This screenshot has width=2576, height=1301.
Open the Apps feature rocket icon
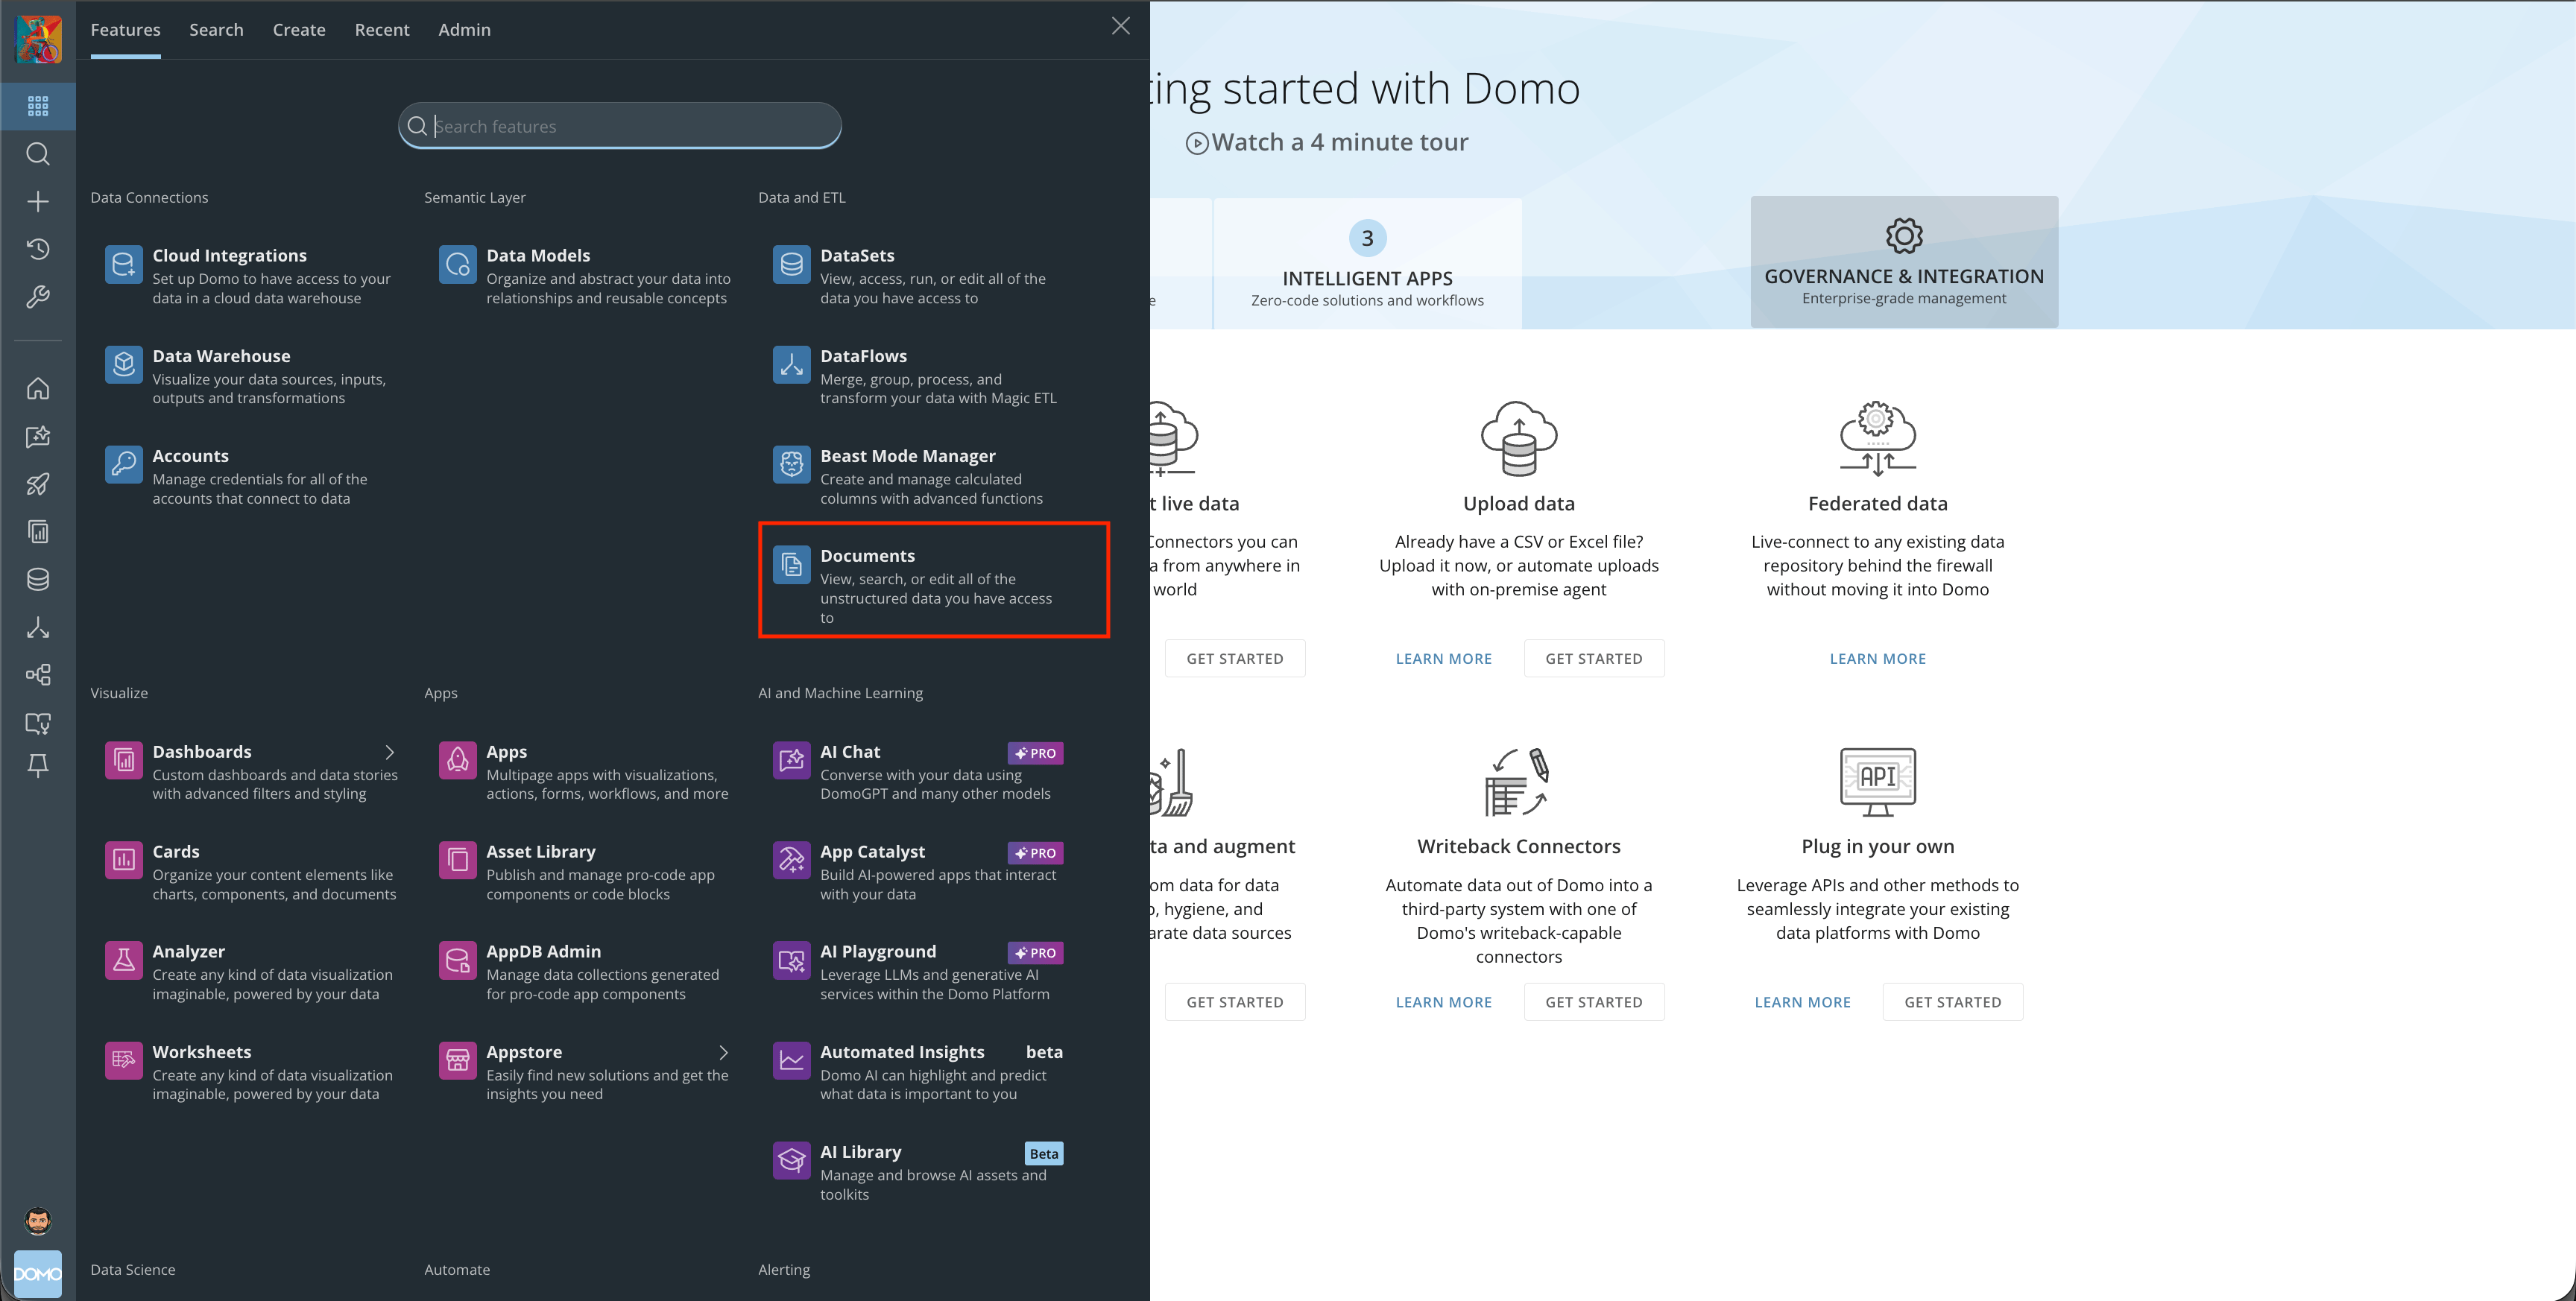tap(458, 761)
